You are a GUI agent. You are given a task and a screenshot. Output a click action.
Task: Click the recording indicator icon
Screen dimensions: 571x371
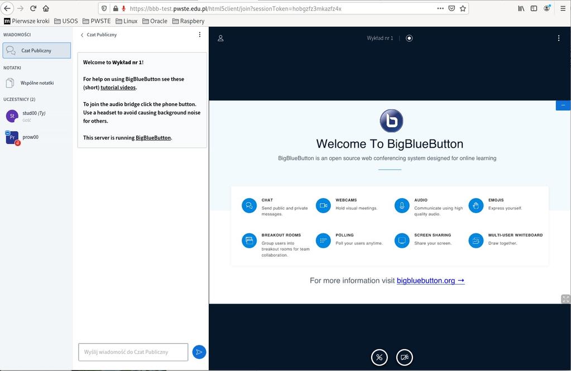click(409, 38)
